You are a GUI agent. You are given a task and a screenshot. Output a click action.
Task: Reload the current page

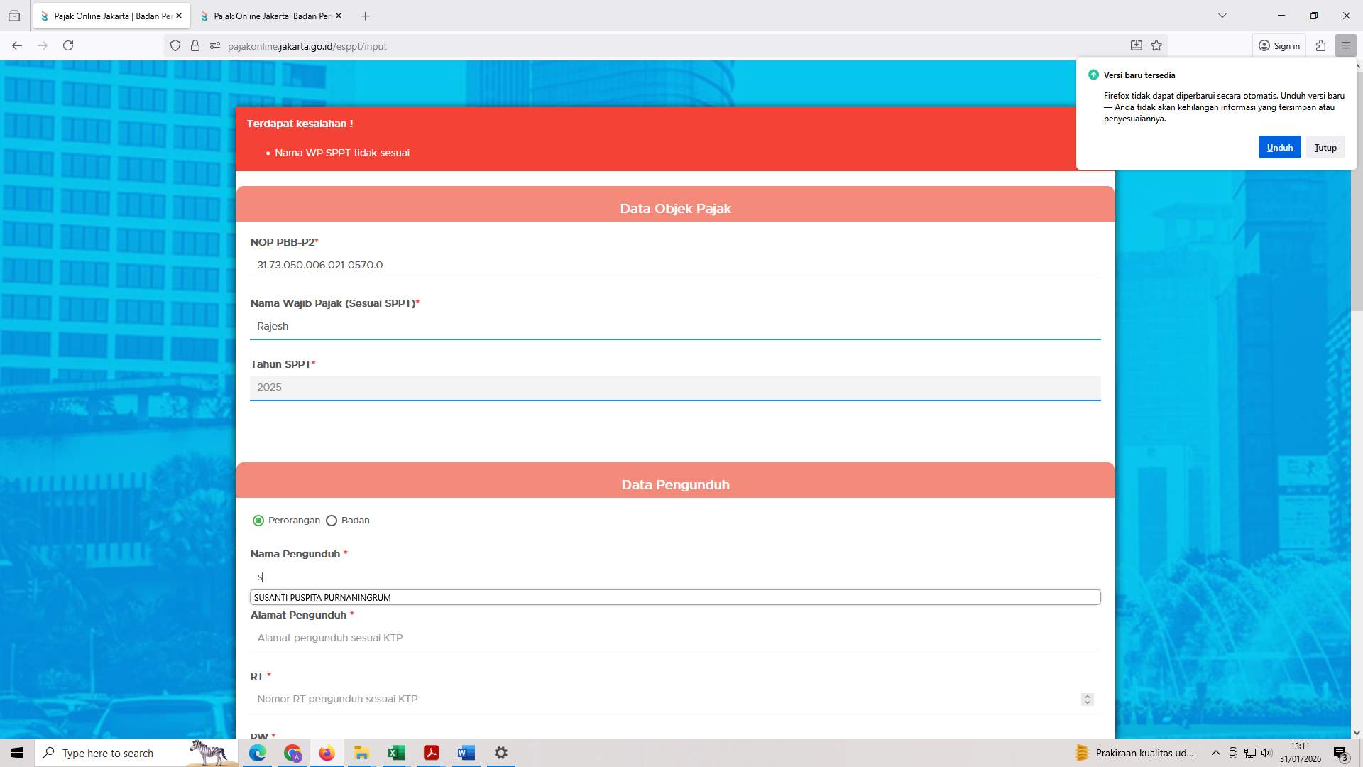(68, 45)
